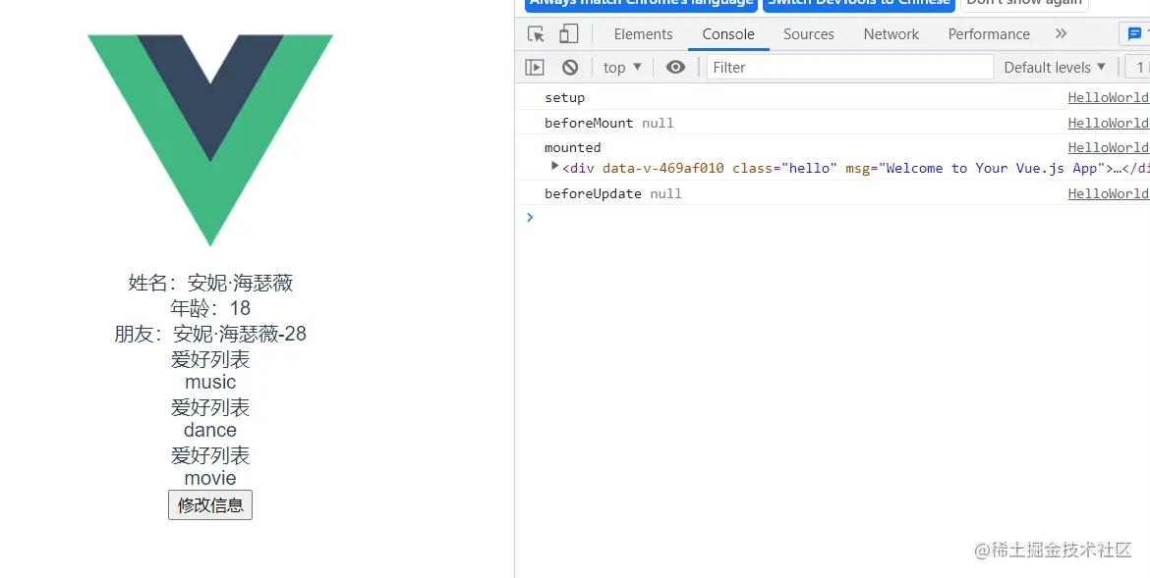This screenshot has width=1150, height=578.
Task: Click the dance hobby item
Action: coord(210,430)
